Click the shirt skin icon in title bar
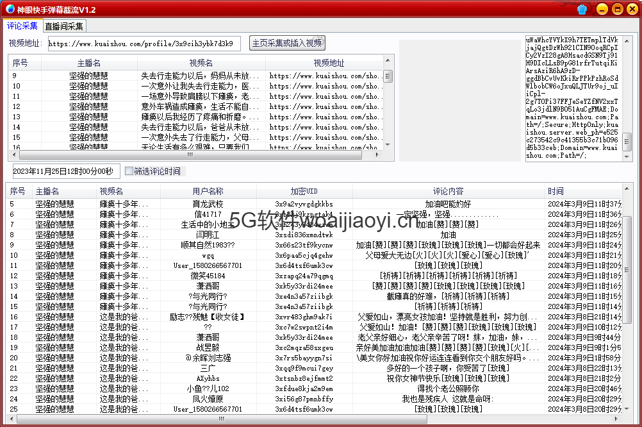This screenshot has width=642, height=427. point(582,10)
